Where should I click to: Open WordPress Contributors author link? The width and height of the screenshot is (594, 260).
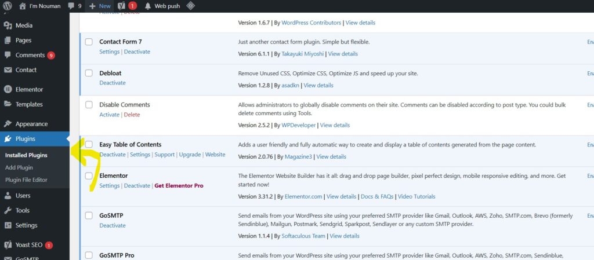[312, 23]
